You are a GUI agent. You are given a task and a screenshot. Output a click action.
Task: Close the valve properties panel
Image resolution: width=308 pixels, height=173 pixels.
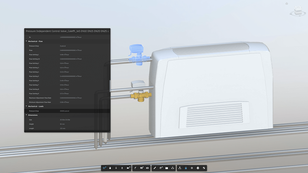(x=108, y=31)
